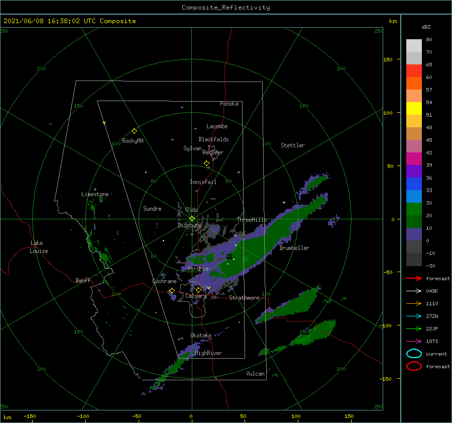The width and height of the screenshot is (452, 423).
Task: Click the yellow diamond marker near RedDeer
Action: click(207, 163)
